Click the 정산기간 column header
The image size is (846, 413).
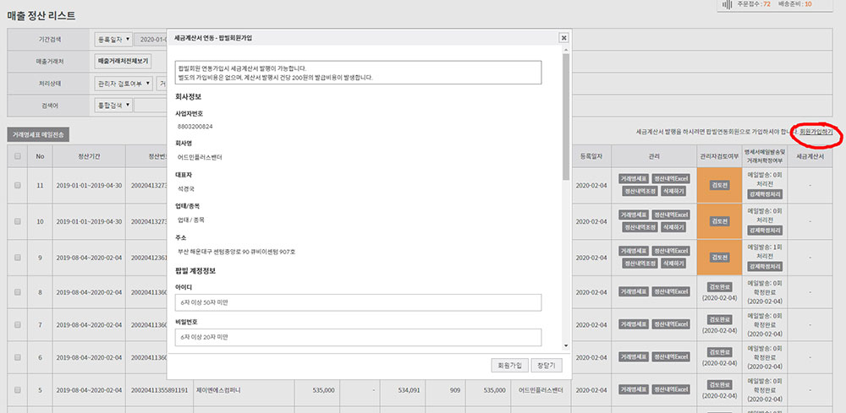[89, 156]
